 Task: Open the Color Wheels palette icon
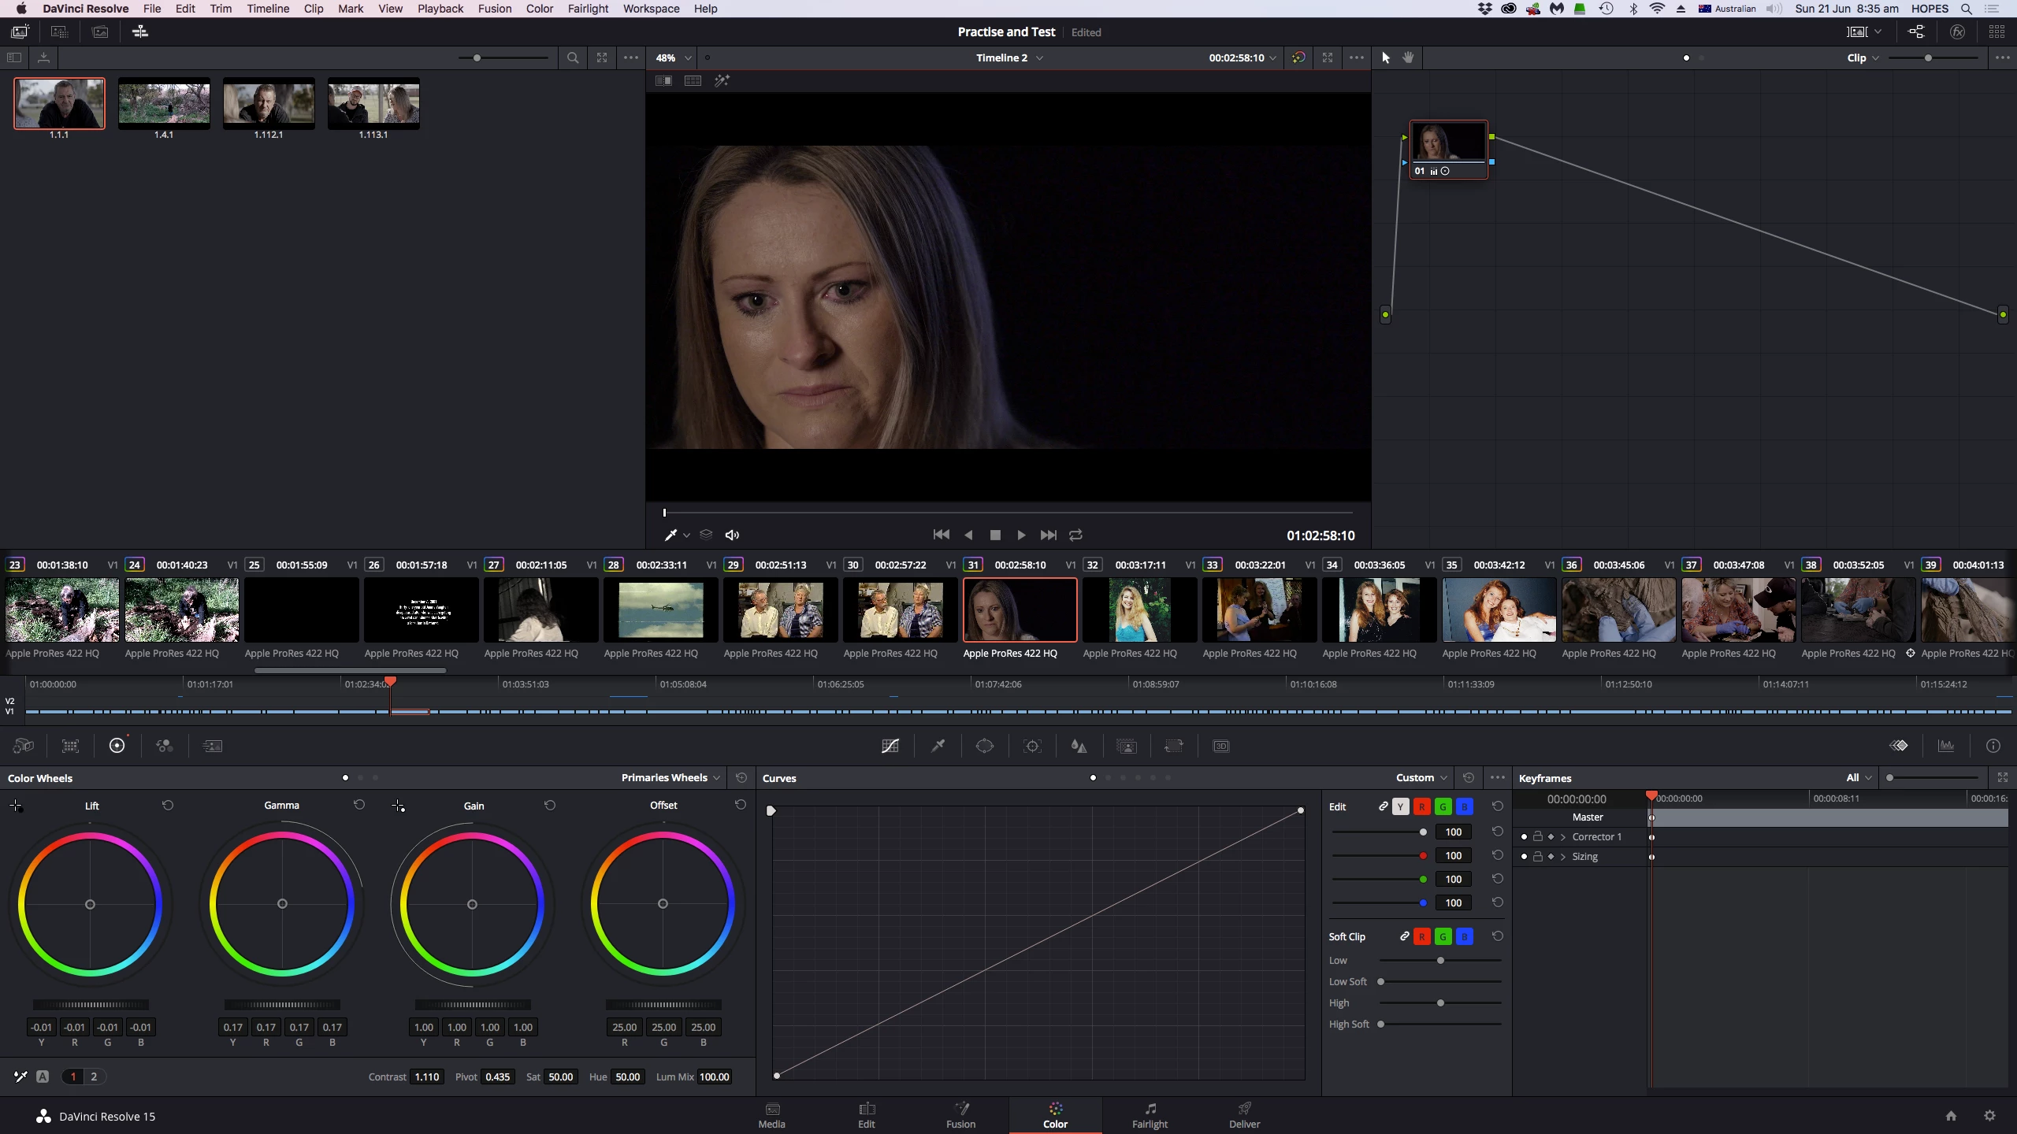tap(117, 746)
